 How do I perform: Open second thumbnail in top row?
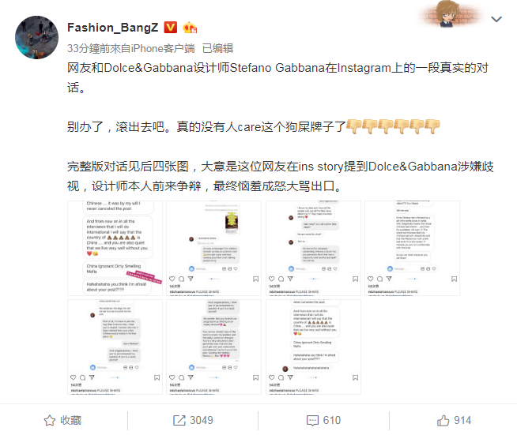click(214, 248)
